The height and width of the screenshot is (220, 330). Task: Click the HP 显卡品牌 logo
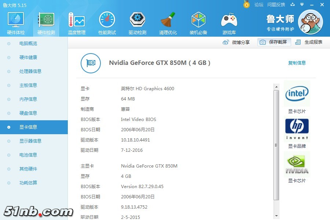pyautogui.click(x=297, y=129)
